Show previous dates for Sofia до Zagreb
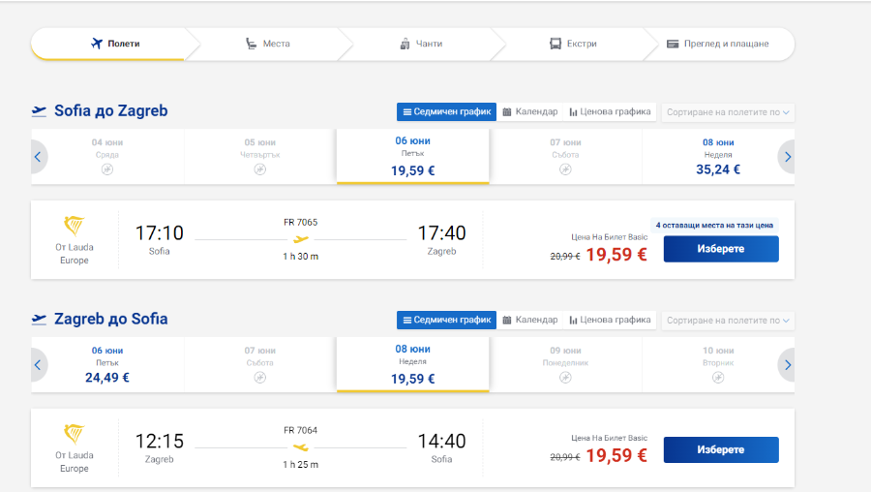This screenshot has width=871, height=492. [39, 157]
